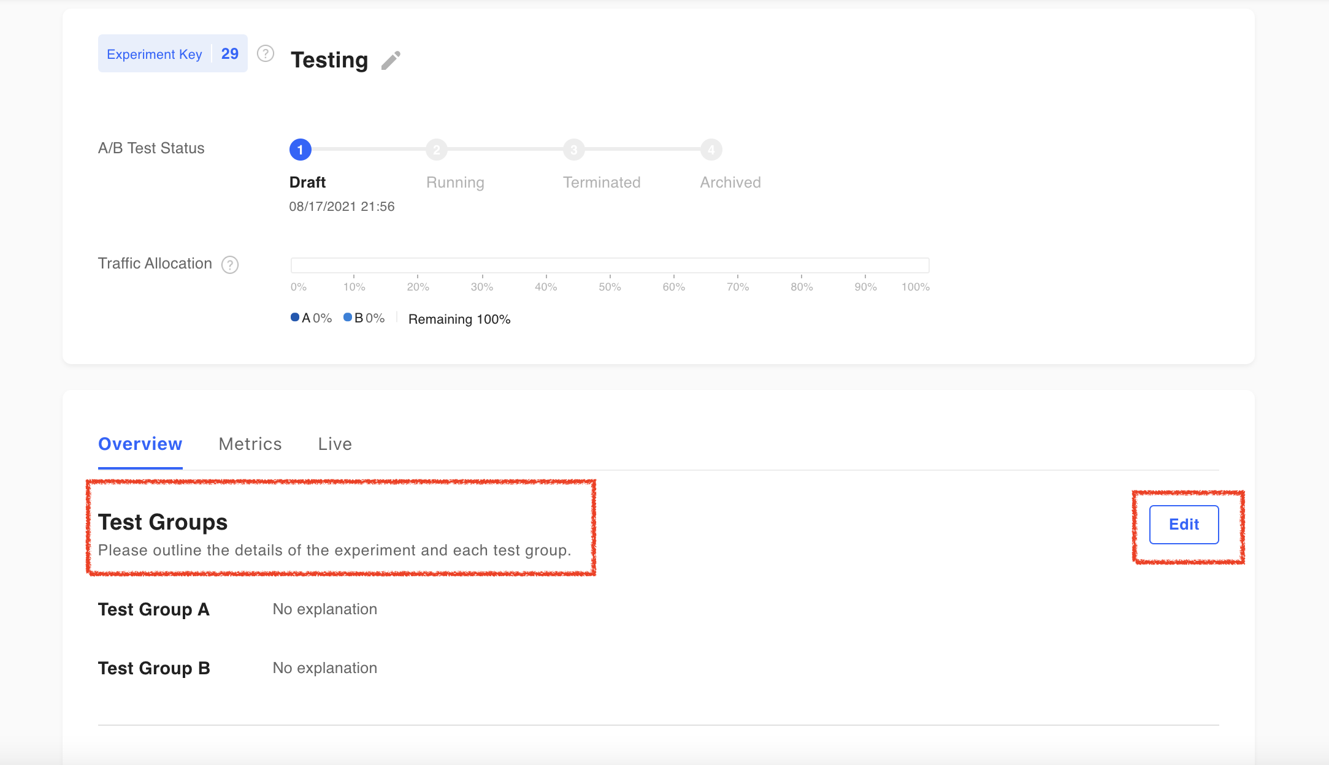Viewport: 1329px width, 765px height.
Task: Click the group A blue legend dot
Action: coord(295,318)
